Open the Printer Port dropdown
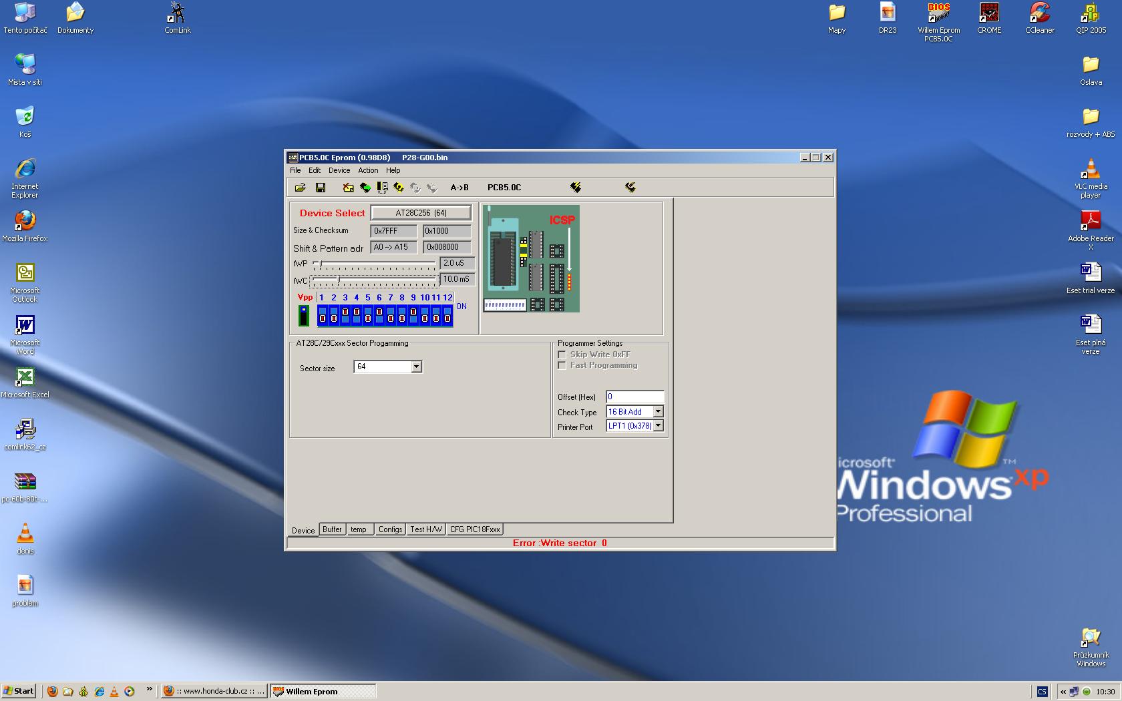 658,426
